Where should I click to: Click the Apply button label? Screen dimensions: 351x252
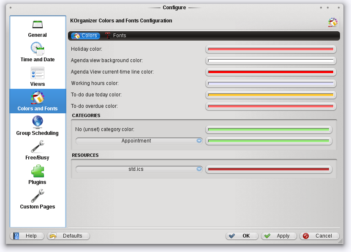click(283, 236)
